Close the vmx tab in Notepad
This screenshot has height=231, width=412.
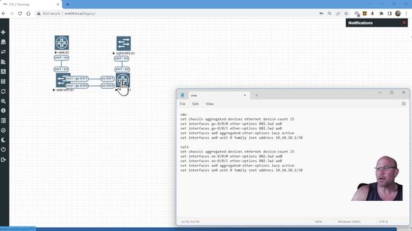coord(245,96)
